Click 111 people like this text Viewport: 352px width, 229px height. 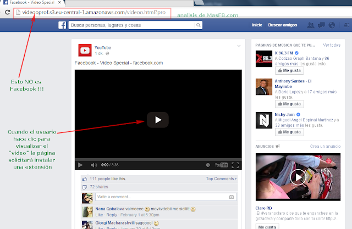pyautogui.click(x=108, y=179)
